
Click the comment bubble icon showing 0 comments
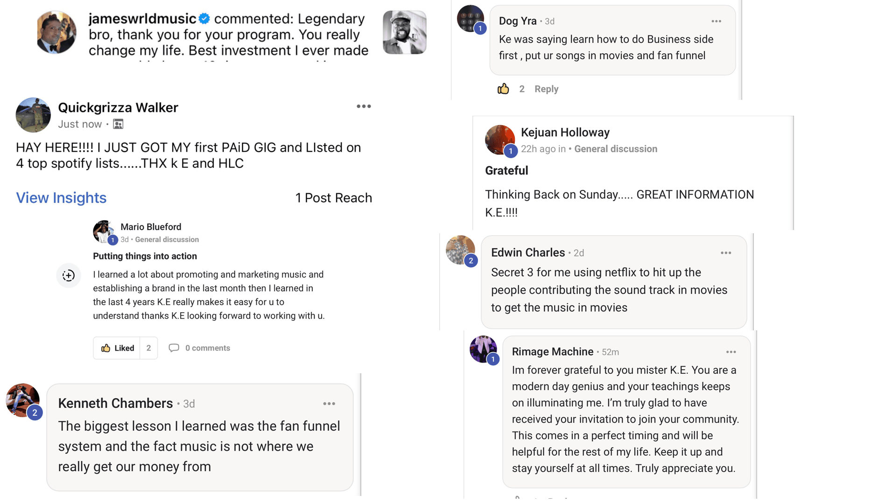tap(174, 348)
